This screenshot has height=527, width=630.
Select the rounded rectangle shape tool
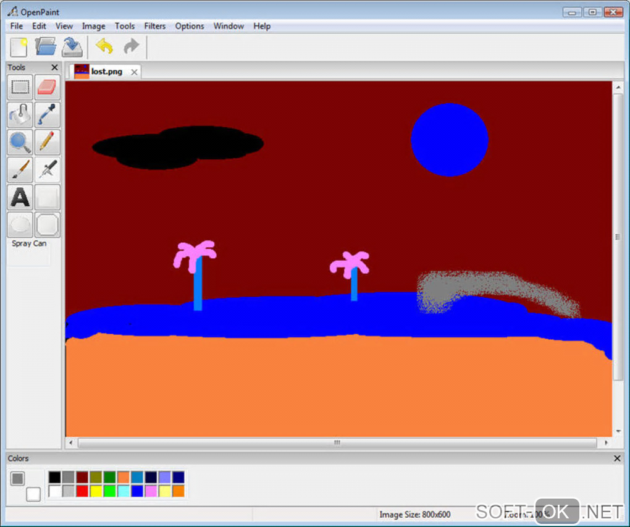pyautogui.click(x=48, y=224)
